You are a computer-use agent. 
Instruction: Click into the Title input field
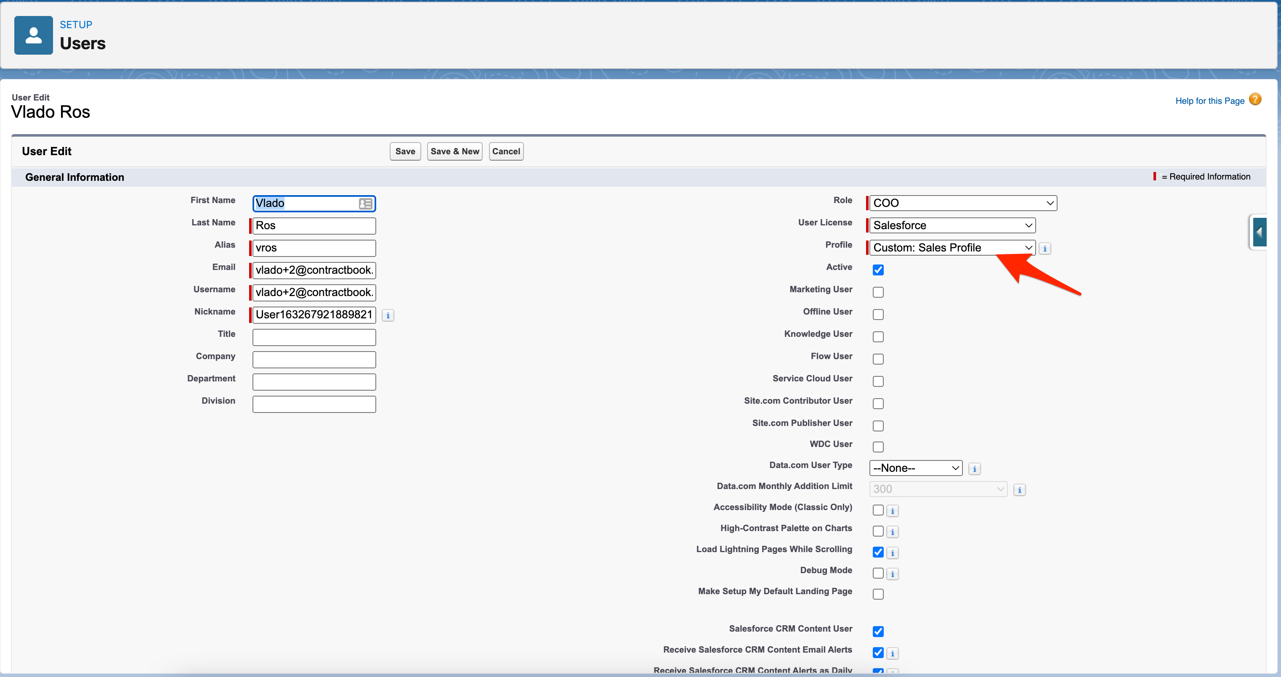(x=314, y=338)
